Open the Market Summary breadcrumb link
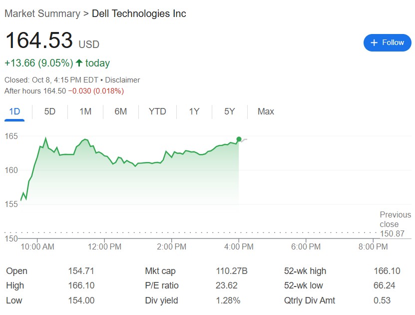The image size is (415, 315). click(x=42, y=13)
